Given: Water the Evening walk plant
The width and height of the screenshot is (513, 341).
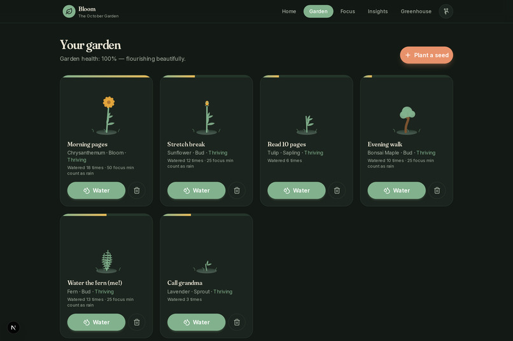Looking at the screenshot, I should click(x=397, y=191).
